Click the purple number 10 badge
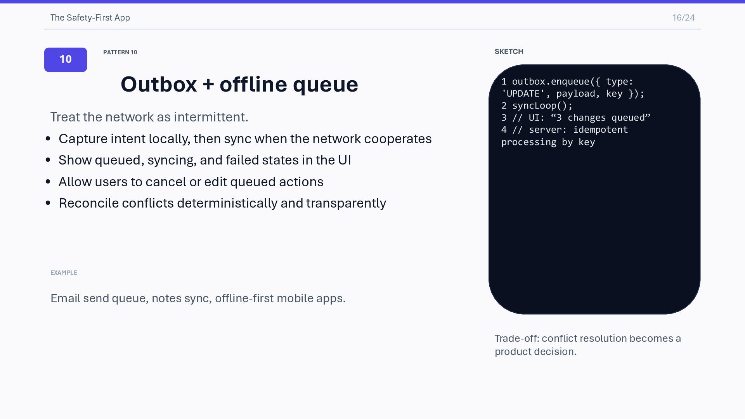 tap(66, 60)
